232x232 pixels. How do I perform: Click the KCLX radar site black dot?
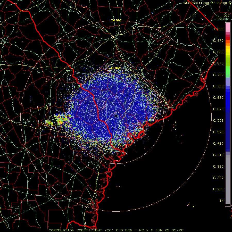point(116,116)
